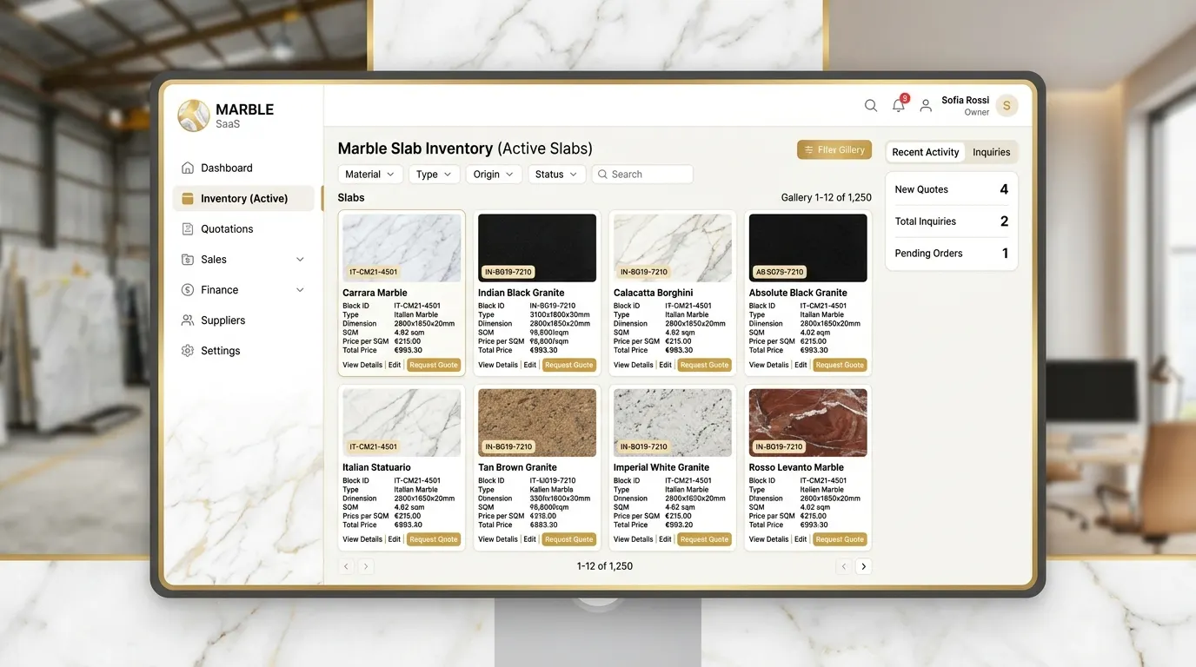Click the Suppliers people icon
This screenshot has height=667, width=1196.
pyautogui.click(x=187, y=320)
